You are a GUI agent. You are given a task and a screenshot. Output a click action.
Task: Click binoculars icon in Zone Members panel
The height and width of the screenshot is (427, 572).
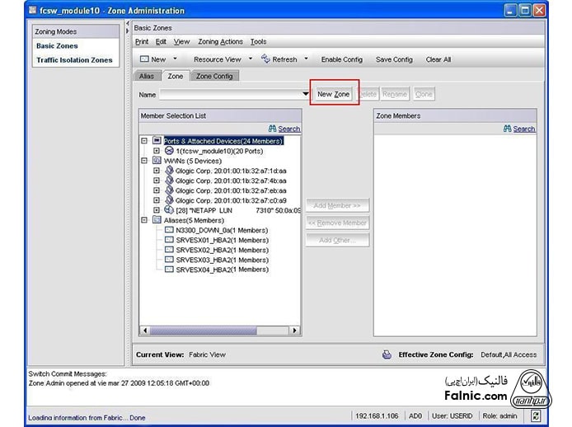[508, 129]
